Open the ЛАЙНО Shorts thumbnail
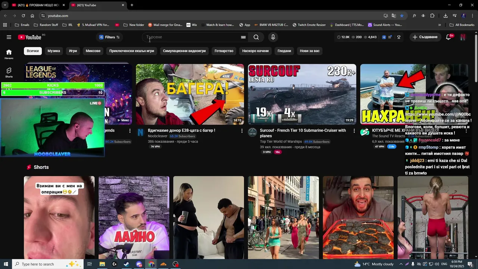The width and height of the screenshot is (478, 269). 134,217
